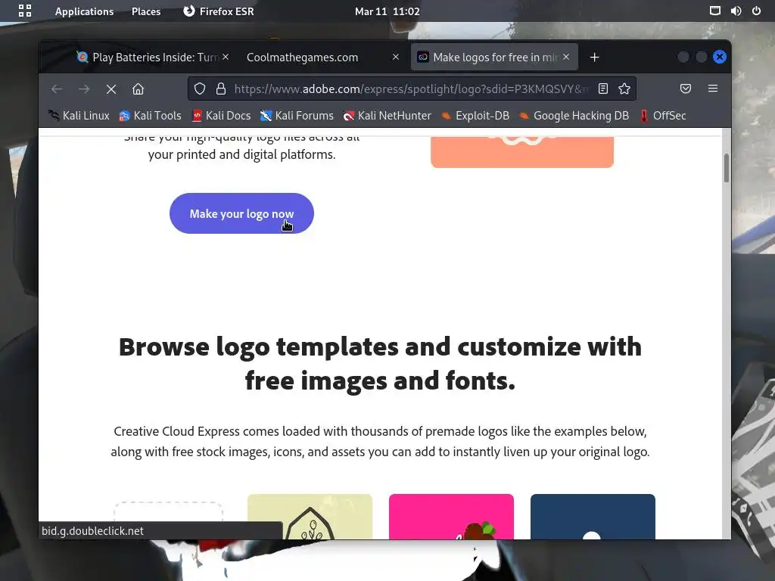Open Kali Docs bookmark
Viewport: 775px width, 581px height.
point(222,116)
